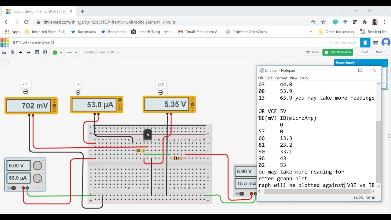Open Chrome menu three dots
This screenshot has height=220, width=391.
[384, 22]
